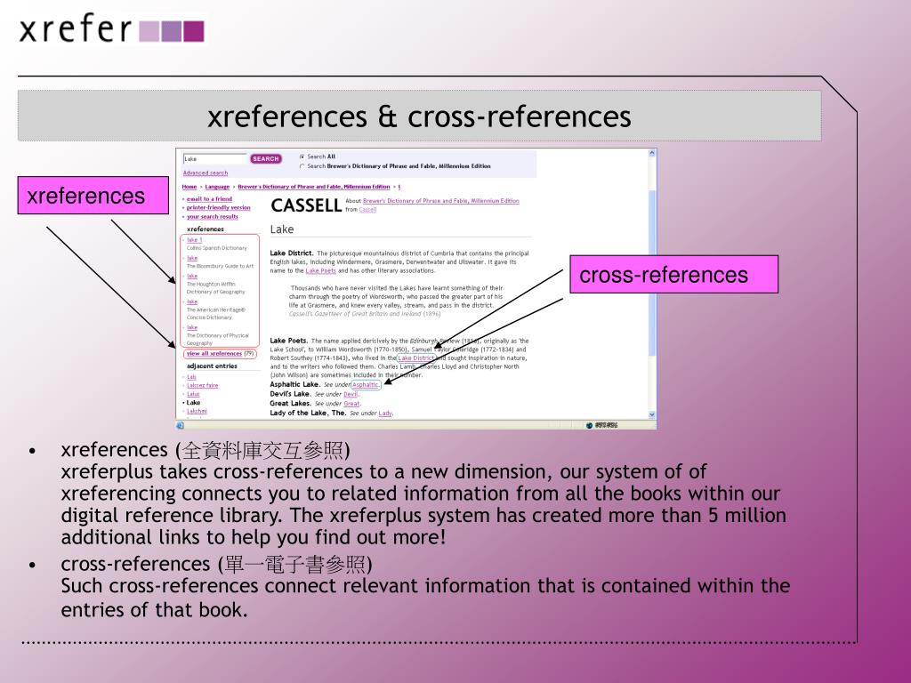
Task: Open 'lake' above American Heritage Concise Dictionary
Action: (x=192, y=302)
